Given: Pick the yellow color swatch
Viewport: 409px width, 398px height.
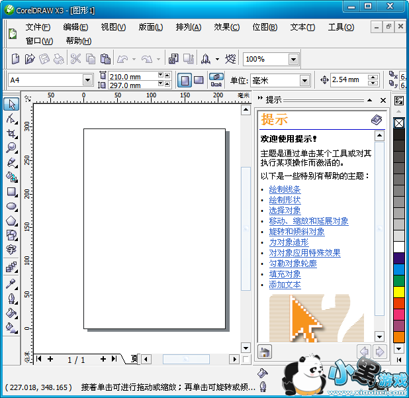Looking at the screenshot, I should point(399,291).
